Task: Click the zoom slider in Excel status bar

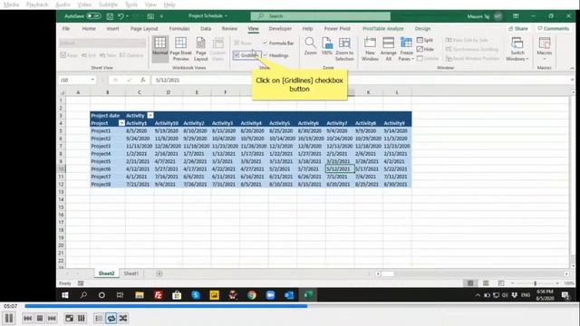Action: pos(536,283)
